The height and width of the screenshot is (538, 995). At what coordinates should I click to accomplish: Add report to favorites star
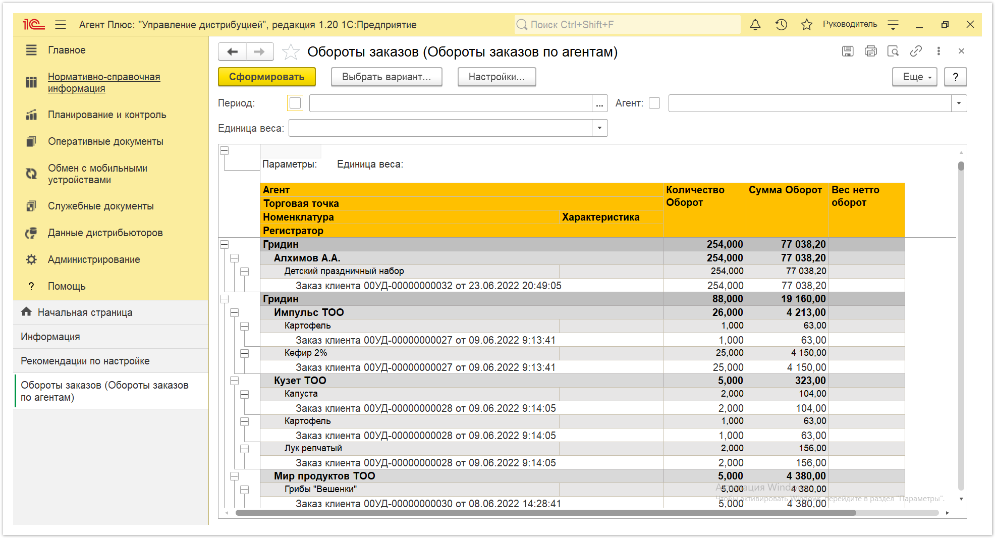point(291,51)
